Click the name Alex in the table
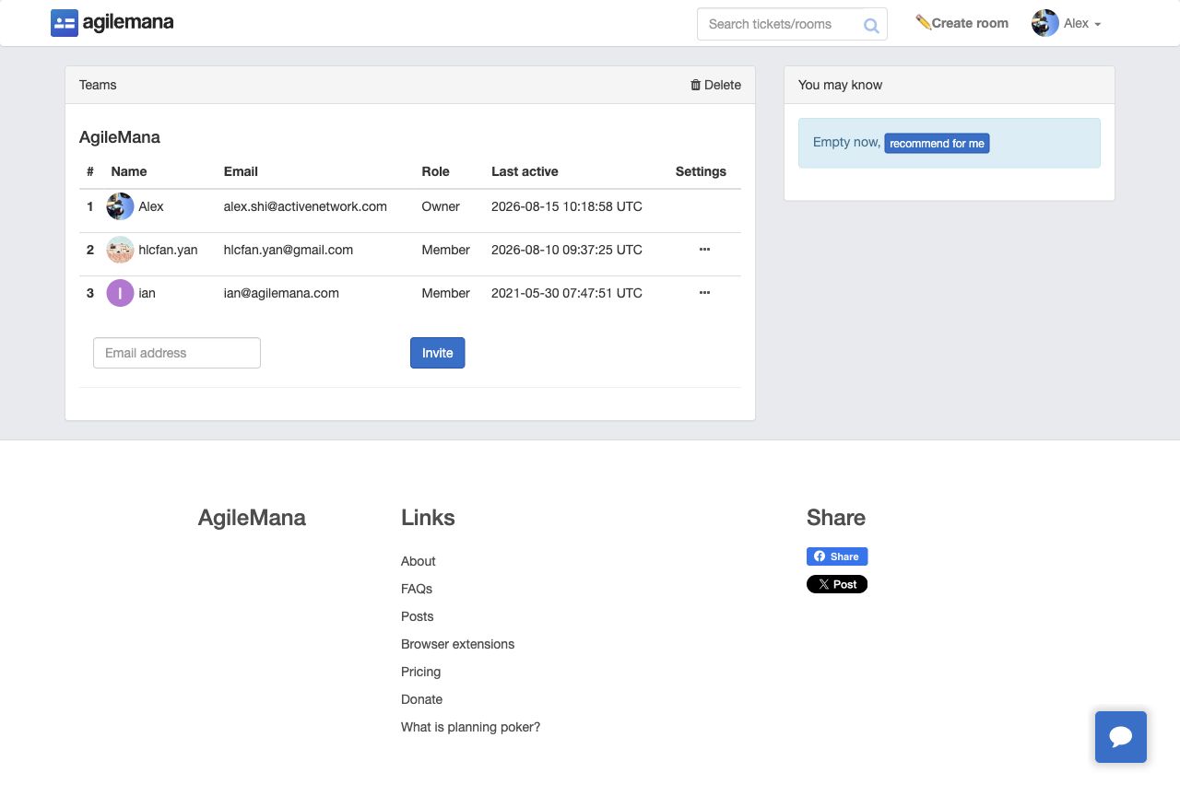1180x796 pixels. coord(151,206)
